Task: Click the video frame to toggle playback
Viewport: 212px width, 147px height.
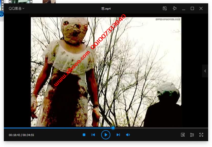Action: [106, 72]
